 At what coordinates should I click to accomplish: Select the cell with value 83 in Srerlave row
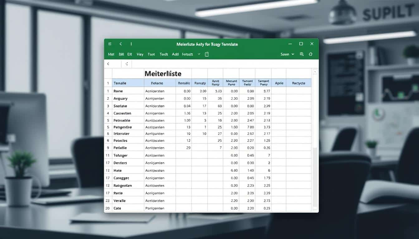point(215,106)
